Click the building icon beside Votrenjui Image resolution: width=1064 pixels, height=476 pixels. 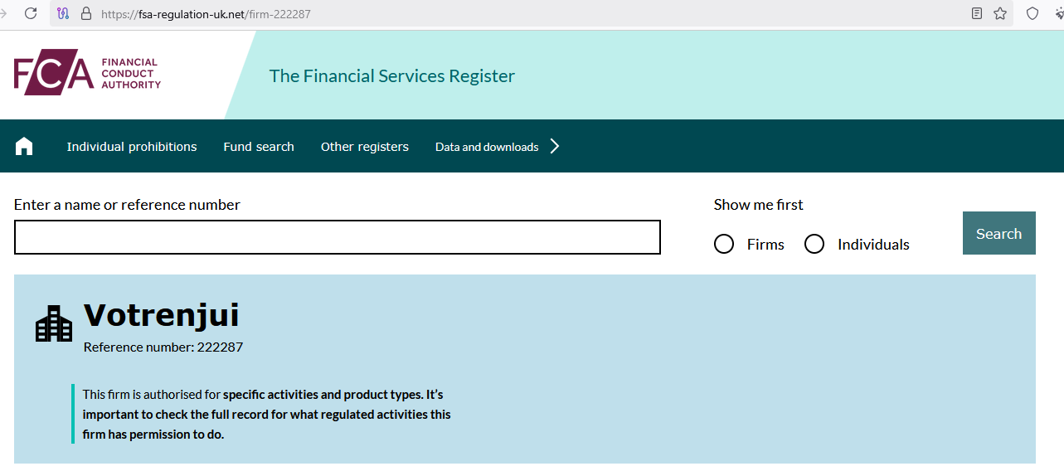pyautogui.click(x=54, y=323)
